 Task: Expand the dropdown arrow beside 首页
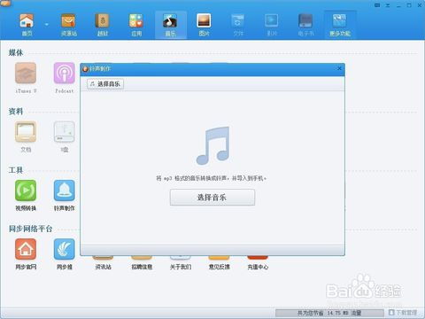(x=47, y=25)
